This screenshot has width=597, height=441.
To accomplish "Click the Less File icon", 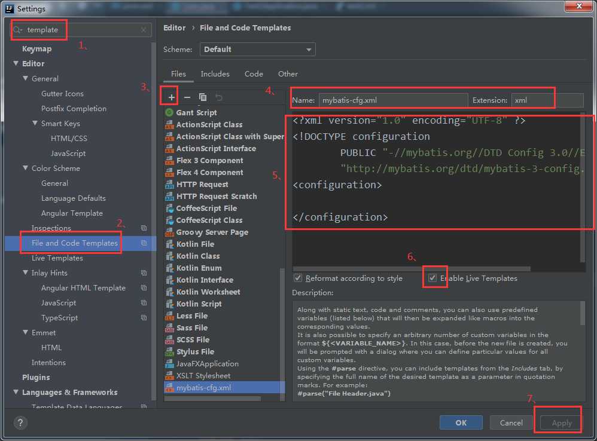I will pos(169,316).
